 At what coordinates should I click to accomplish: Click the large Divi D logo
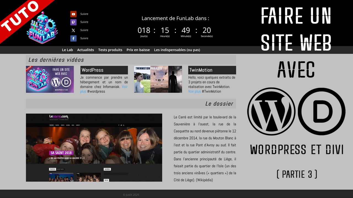(x=322, y=111)
